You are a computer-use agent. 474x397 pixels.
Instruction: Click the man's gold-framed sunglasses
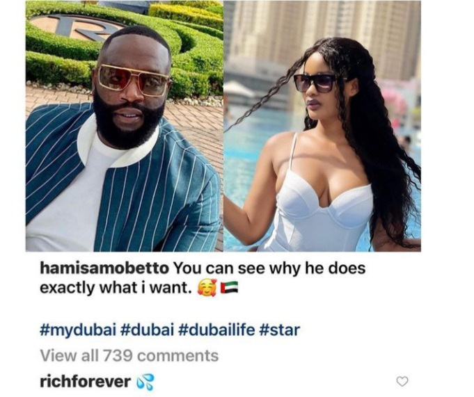[x=134, y=79]
